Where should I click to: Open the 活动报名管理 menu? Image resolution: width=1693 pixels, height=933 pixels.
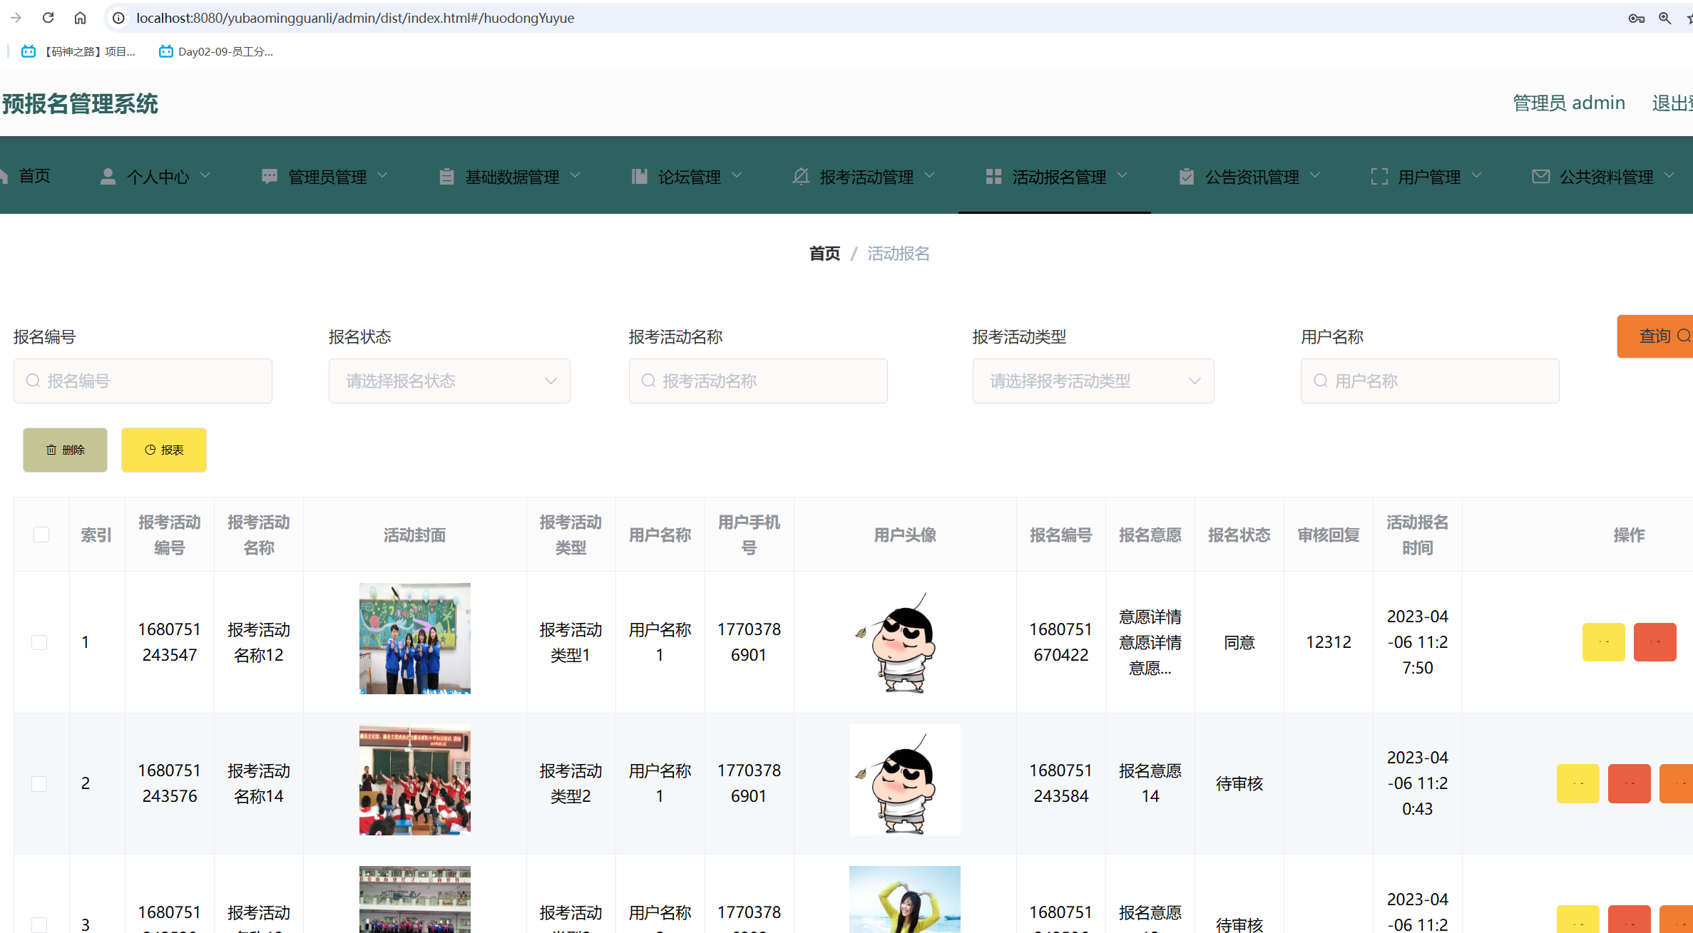click(x=1055, y=175)
